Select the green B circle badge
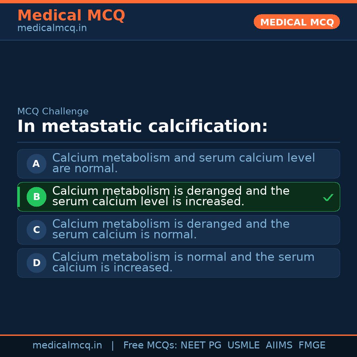Image resolution: width=357 pixels, height=357 pixels. click(x=36, y=197)
